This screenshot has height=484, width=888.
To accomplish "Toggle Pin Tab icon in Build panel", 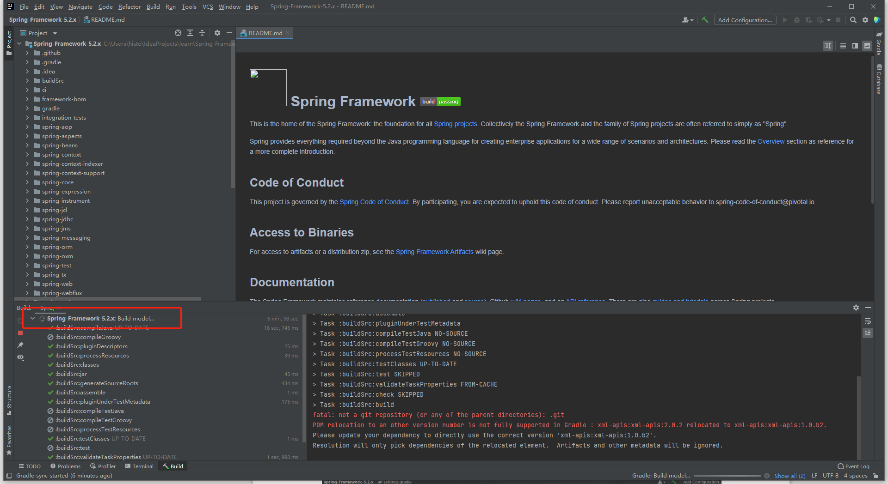I will tap(20, 345).
